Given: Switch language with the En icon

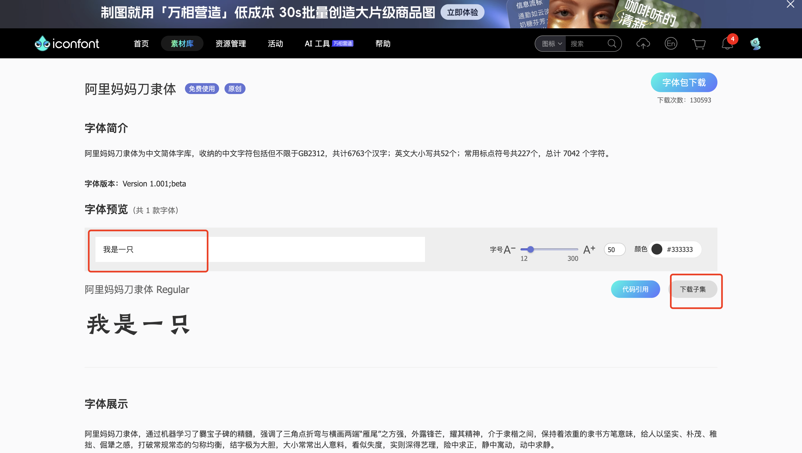Looking at the screenshot, I should 671,44.
